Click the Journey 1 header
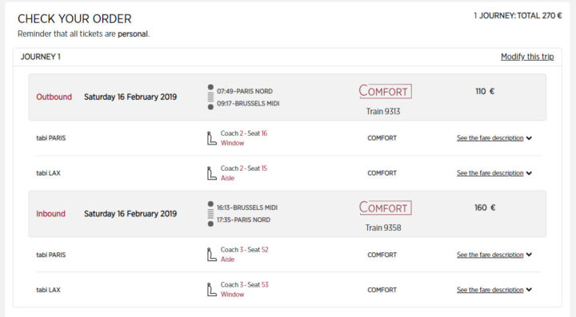The image size is (576, 317). pyautogui.click(x=41, y=57)
